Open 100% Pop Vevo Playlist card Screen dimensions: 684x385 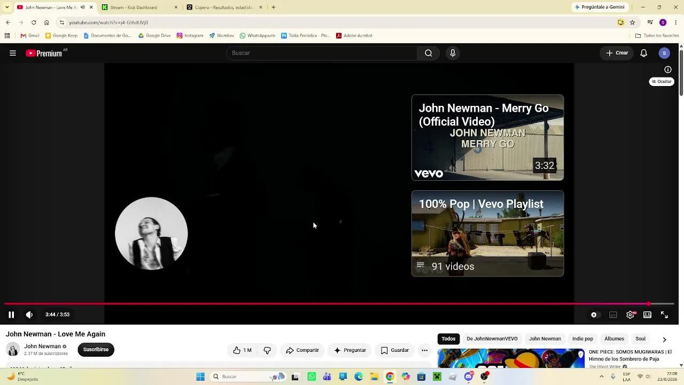pos(487,234)
